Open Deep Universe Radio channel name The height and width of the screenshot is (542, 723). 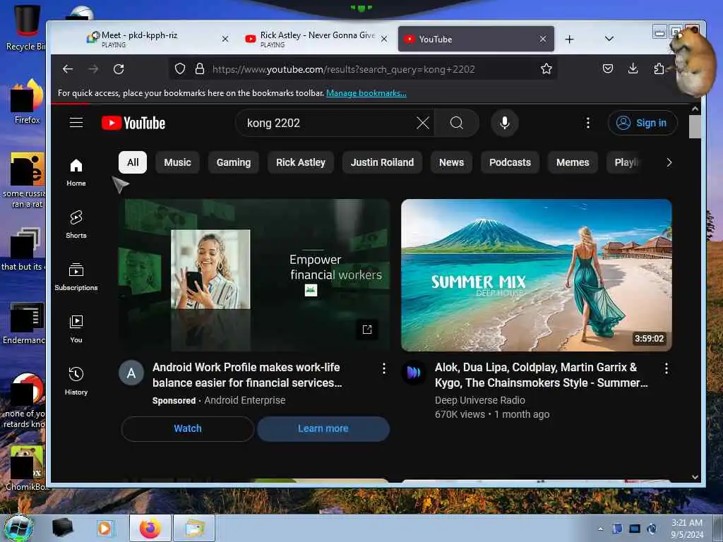click(480, 400)
